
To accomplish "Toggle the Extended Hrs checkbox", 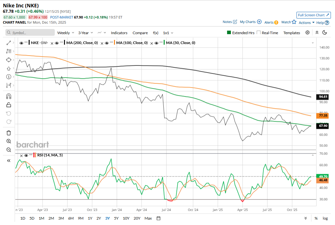I will coord(229,33).
